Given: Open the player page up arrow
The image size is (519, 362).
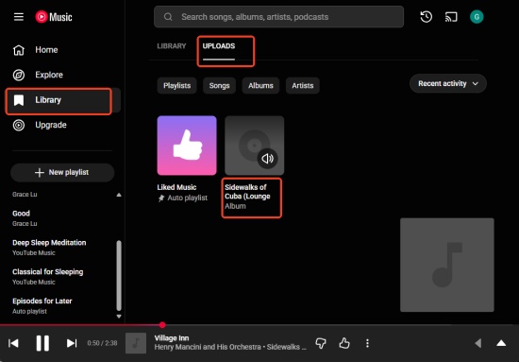Looking at the screenshot, I should click(501, 343).
